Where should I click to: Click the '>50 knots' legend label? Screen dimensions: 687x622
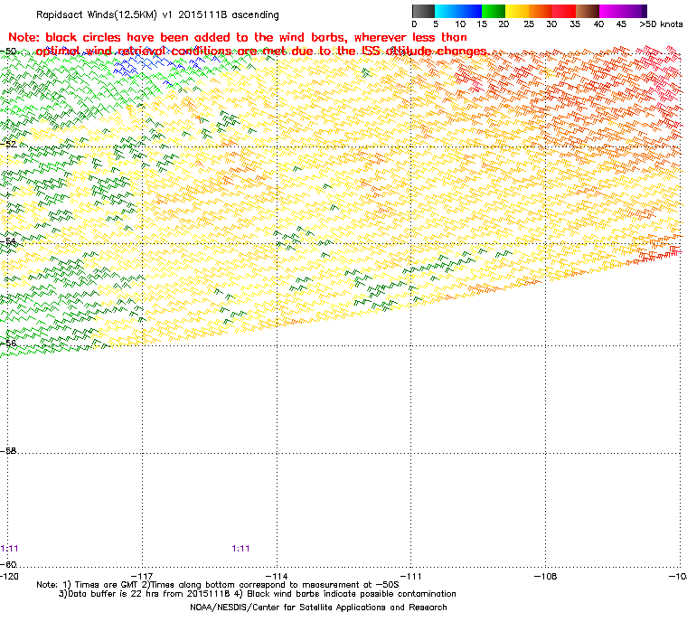point(661,24)
